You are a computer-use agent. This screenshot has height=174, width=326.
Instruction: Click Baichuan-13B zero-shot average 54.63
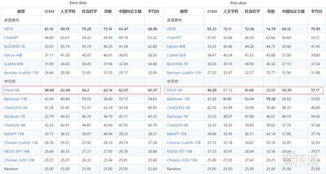point(152,99)
